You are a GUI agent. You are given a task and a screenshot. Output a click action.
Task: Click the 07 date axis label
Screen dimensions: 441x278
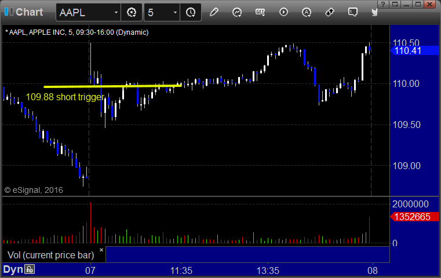tap(90, 270)
